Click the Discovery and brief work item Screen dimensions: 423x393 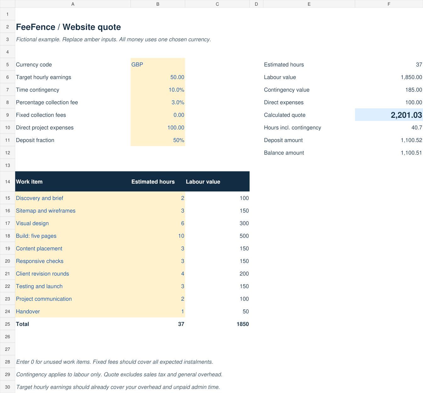73,198
